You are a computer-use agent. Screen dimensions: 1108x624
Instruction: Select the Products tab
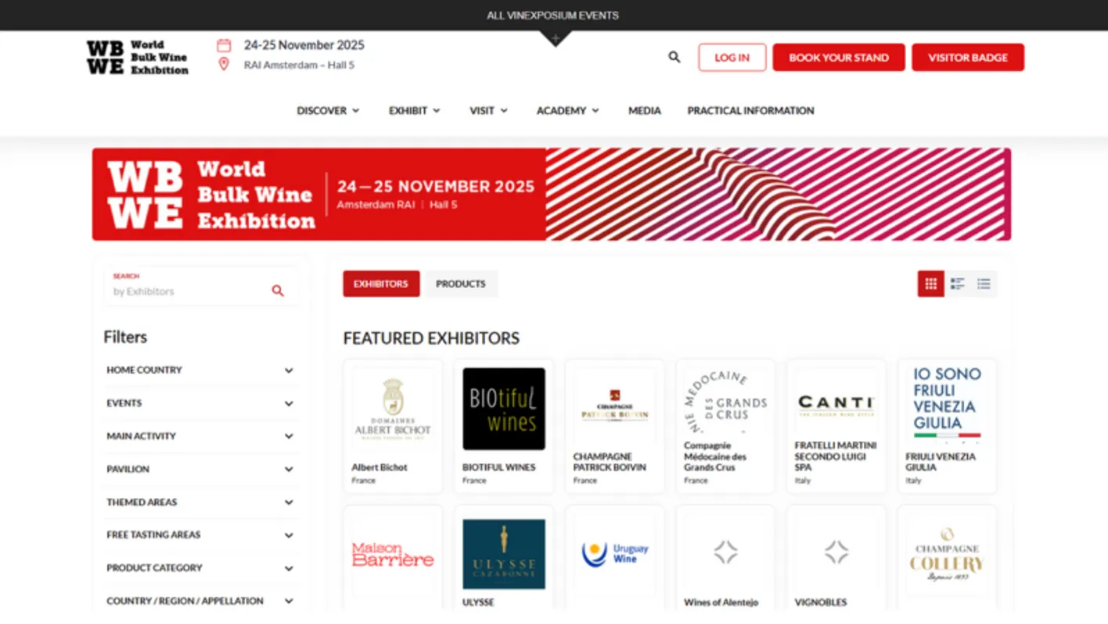461,284
